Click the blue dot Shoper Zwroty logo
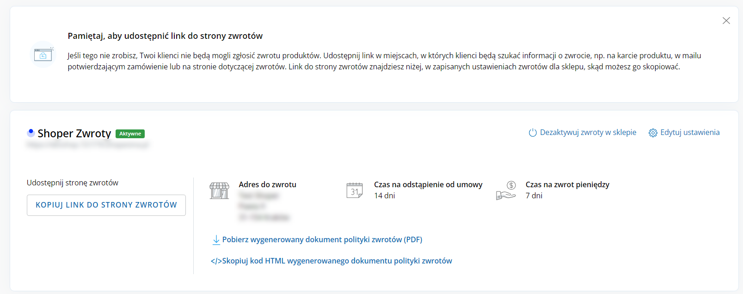This screenshot has height=294, width=743. [31, 133]
